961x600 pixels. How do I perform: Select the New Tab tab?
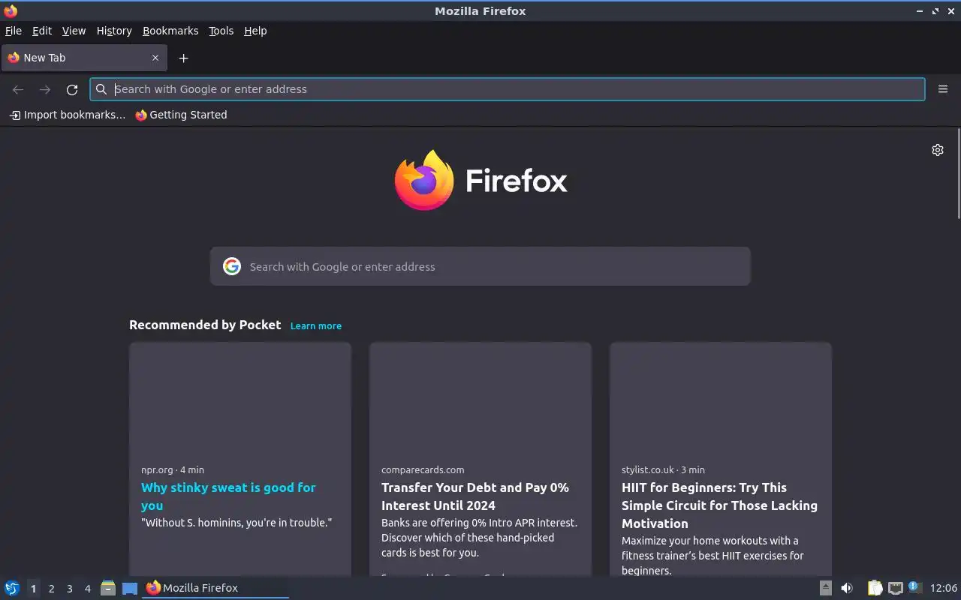click(x=83, y=58)
